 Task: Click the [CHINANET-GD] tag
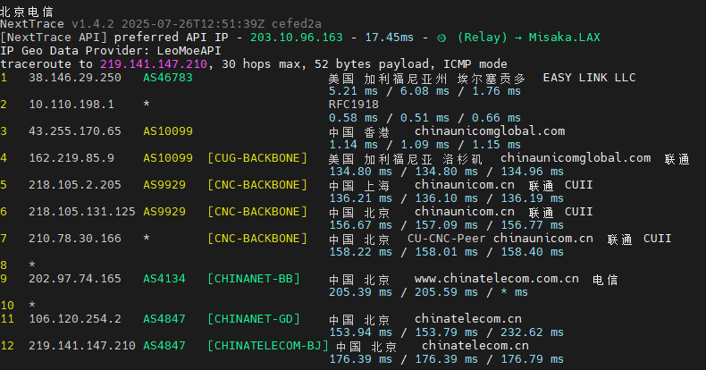[254, 319]
